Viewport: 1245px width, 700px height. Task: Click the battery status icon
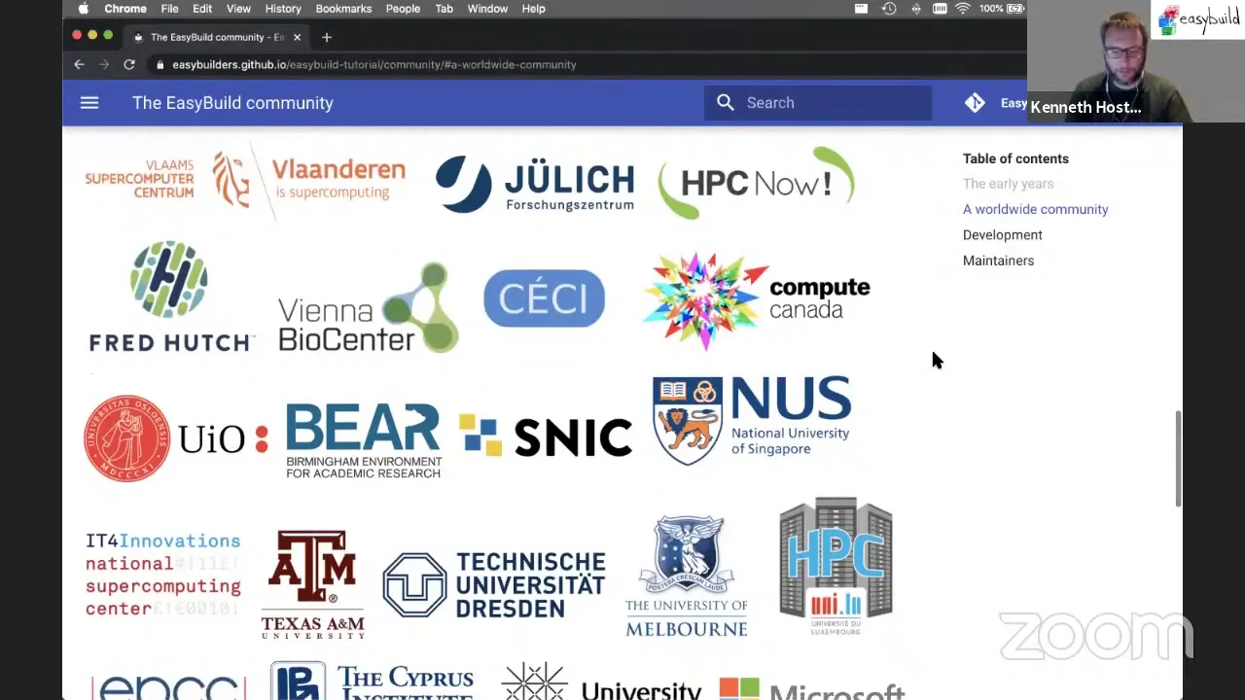tap(1015, 9)
